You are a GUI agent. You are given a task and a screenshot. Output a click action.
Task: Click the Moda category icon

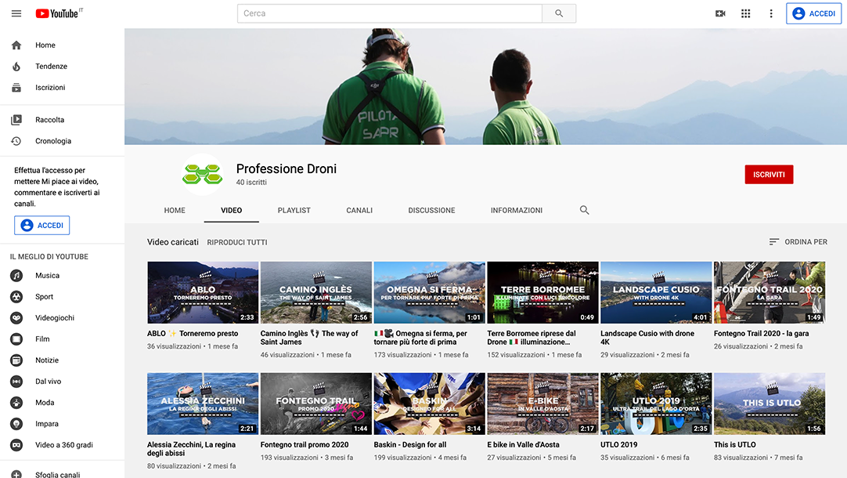tap(16, 402)
